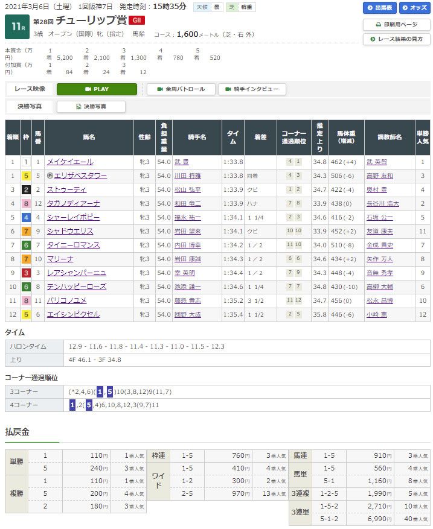Click the yellow frame 5 color square for エリザベスタワー
The image size is (433, 529).
(x=26, y=176)
